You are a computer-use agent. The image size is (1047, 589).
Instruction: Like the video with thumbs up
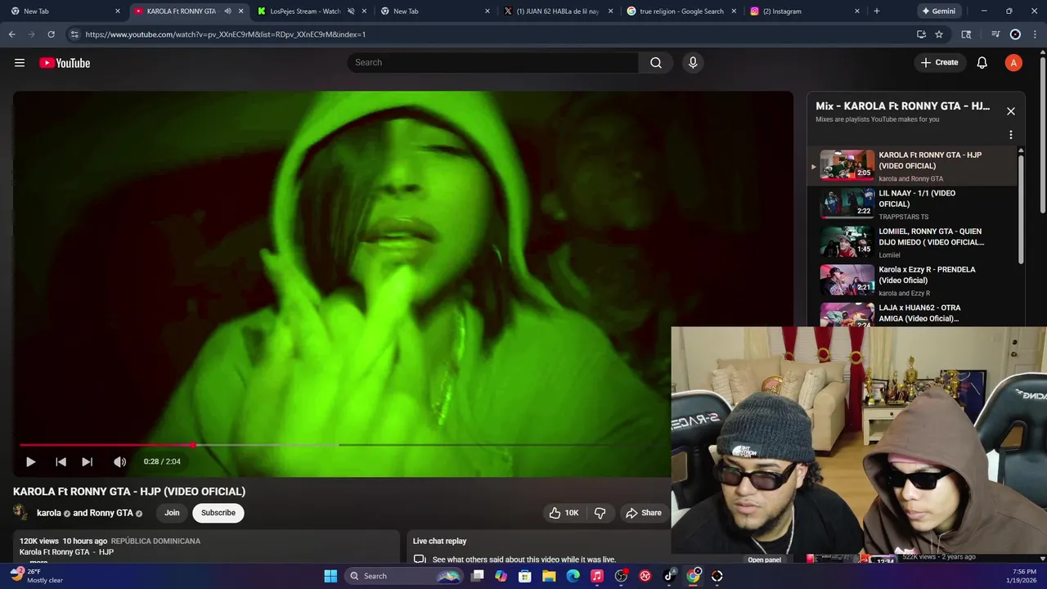point(564,513)
